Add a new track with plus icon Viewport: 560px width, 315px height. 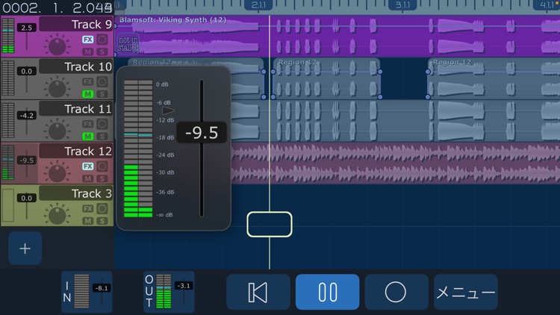click(x=25, y=249)
